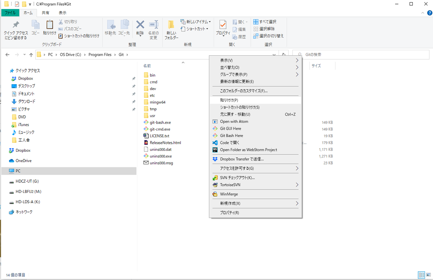Click ショートカットの貼り付け in the ribbon
433x280 pixels.
79,36
